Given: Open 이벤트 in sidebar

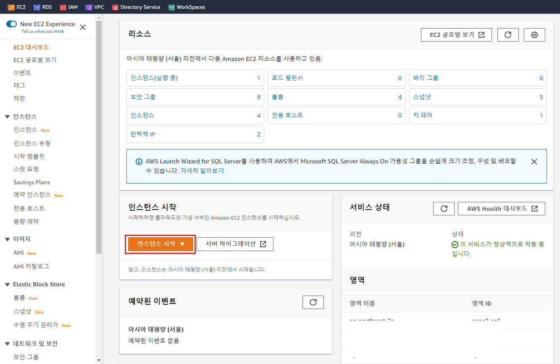Looking at the screenshot, I should tap(22, 73).
